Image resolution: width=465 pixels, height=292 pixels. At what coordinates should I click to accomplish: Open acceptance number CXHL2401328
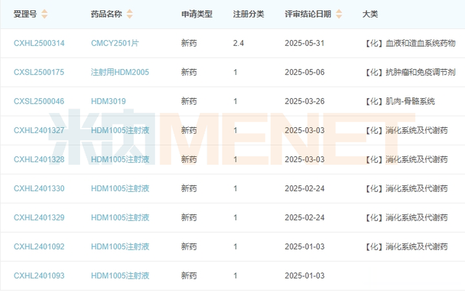(x=39, y=160)
